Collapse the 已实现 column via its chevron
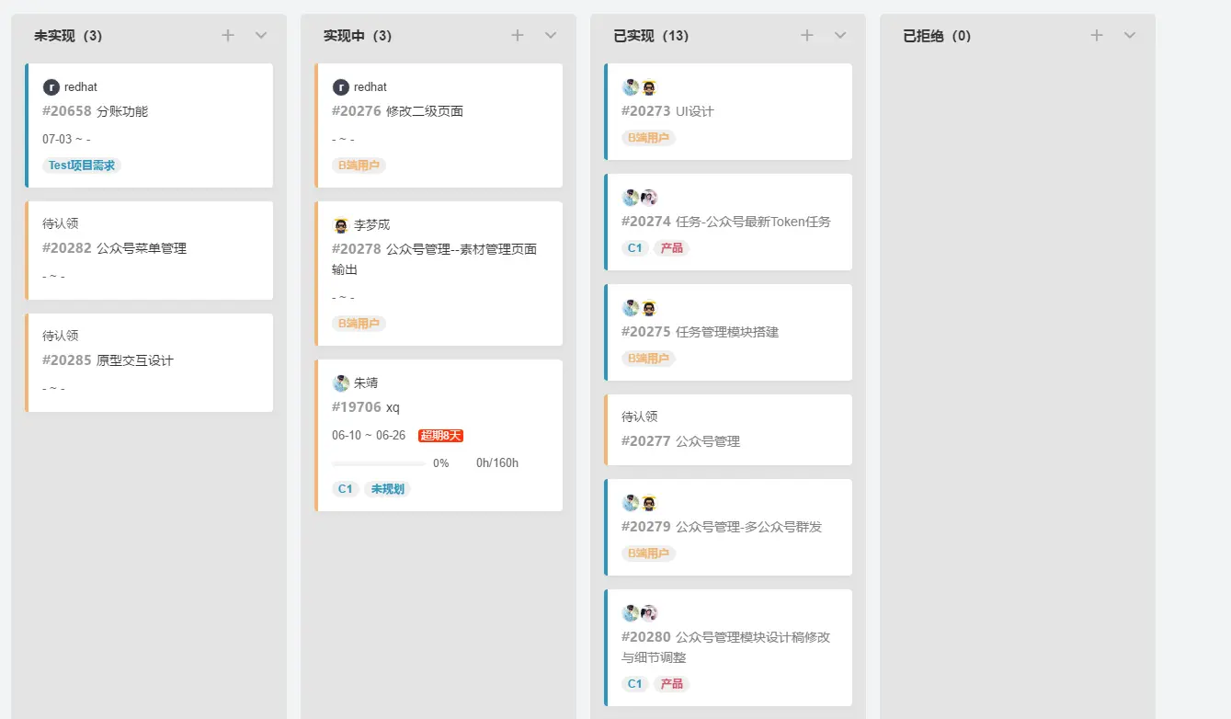 tap(839, 35)
